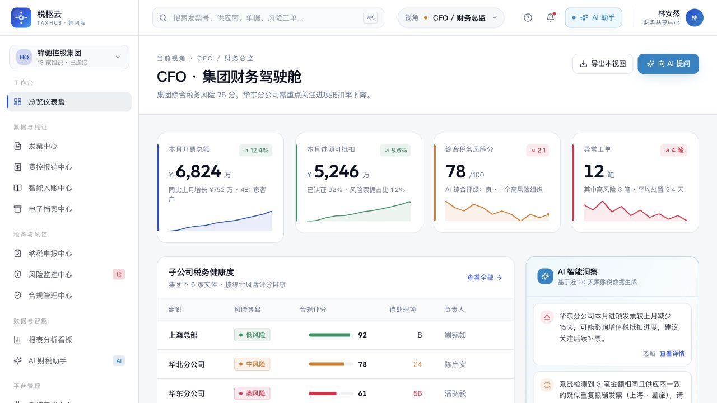Open notifications bell icon
Screen dimensions: 717x403
click(550, 17)
